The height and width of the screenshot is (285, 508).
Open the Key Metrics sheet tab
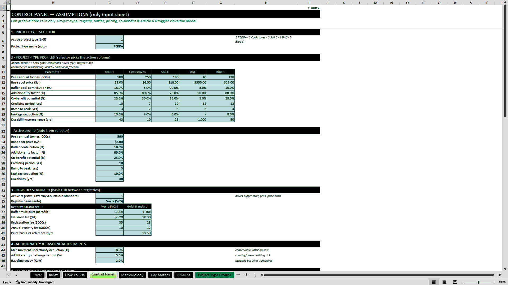pyautogui.click(x=160, y=275)
